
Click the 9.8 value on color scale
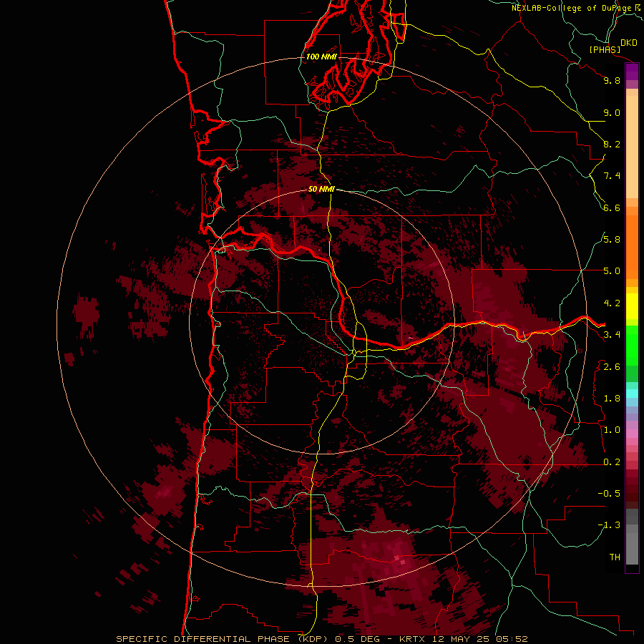click(612, 80)
